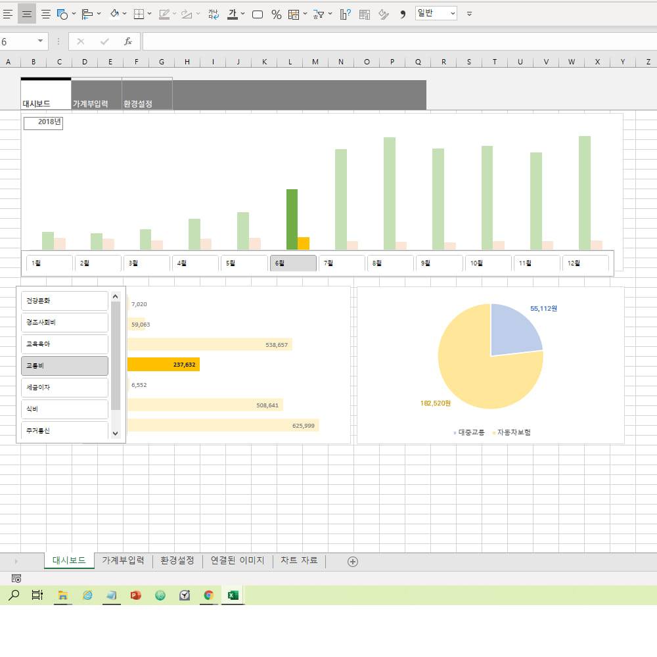Click the sort and filter icon
The width and height of the screenshot is (657, 657).
tap(319, 14)
